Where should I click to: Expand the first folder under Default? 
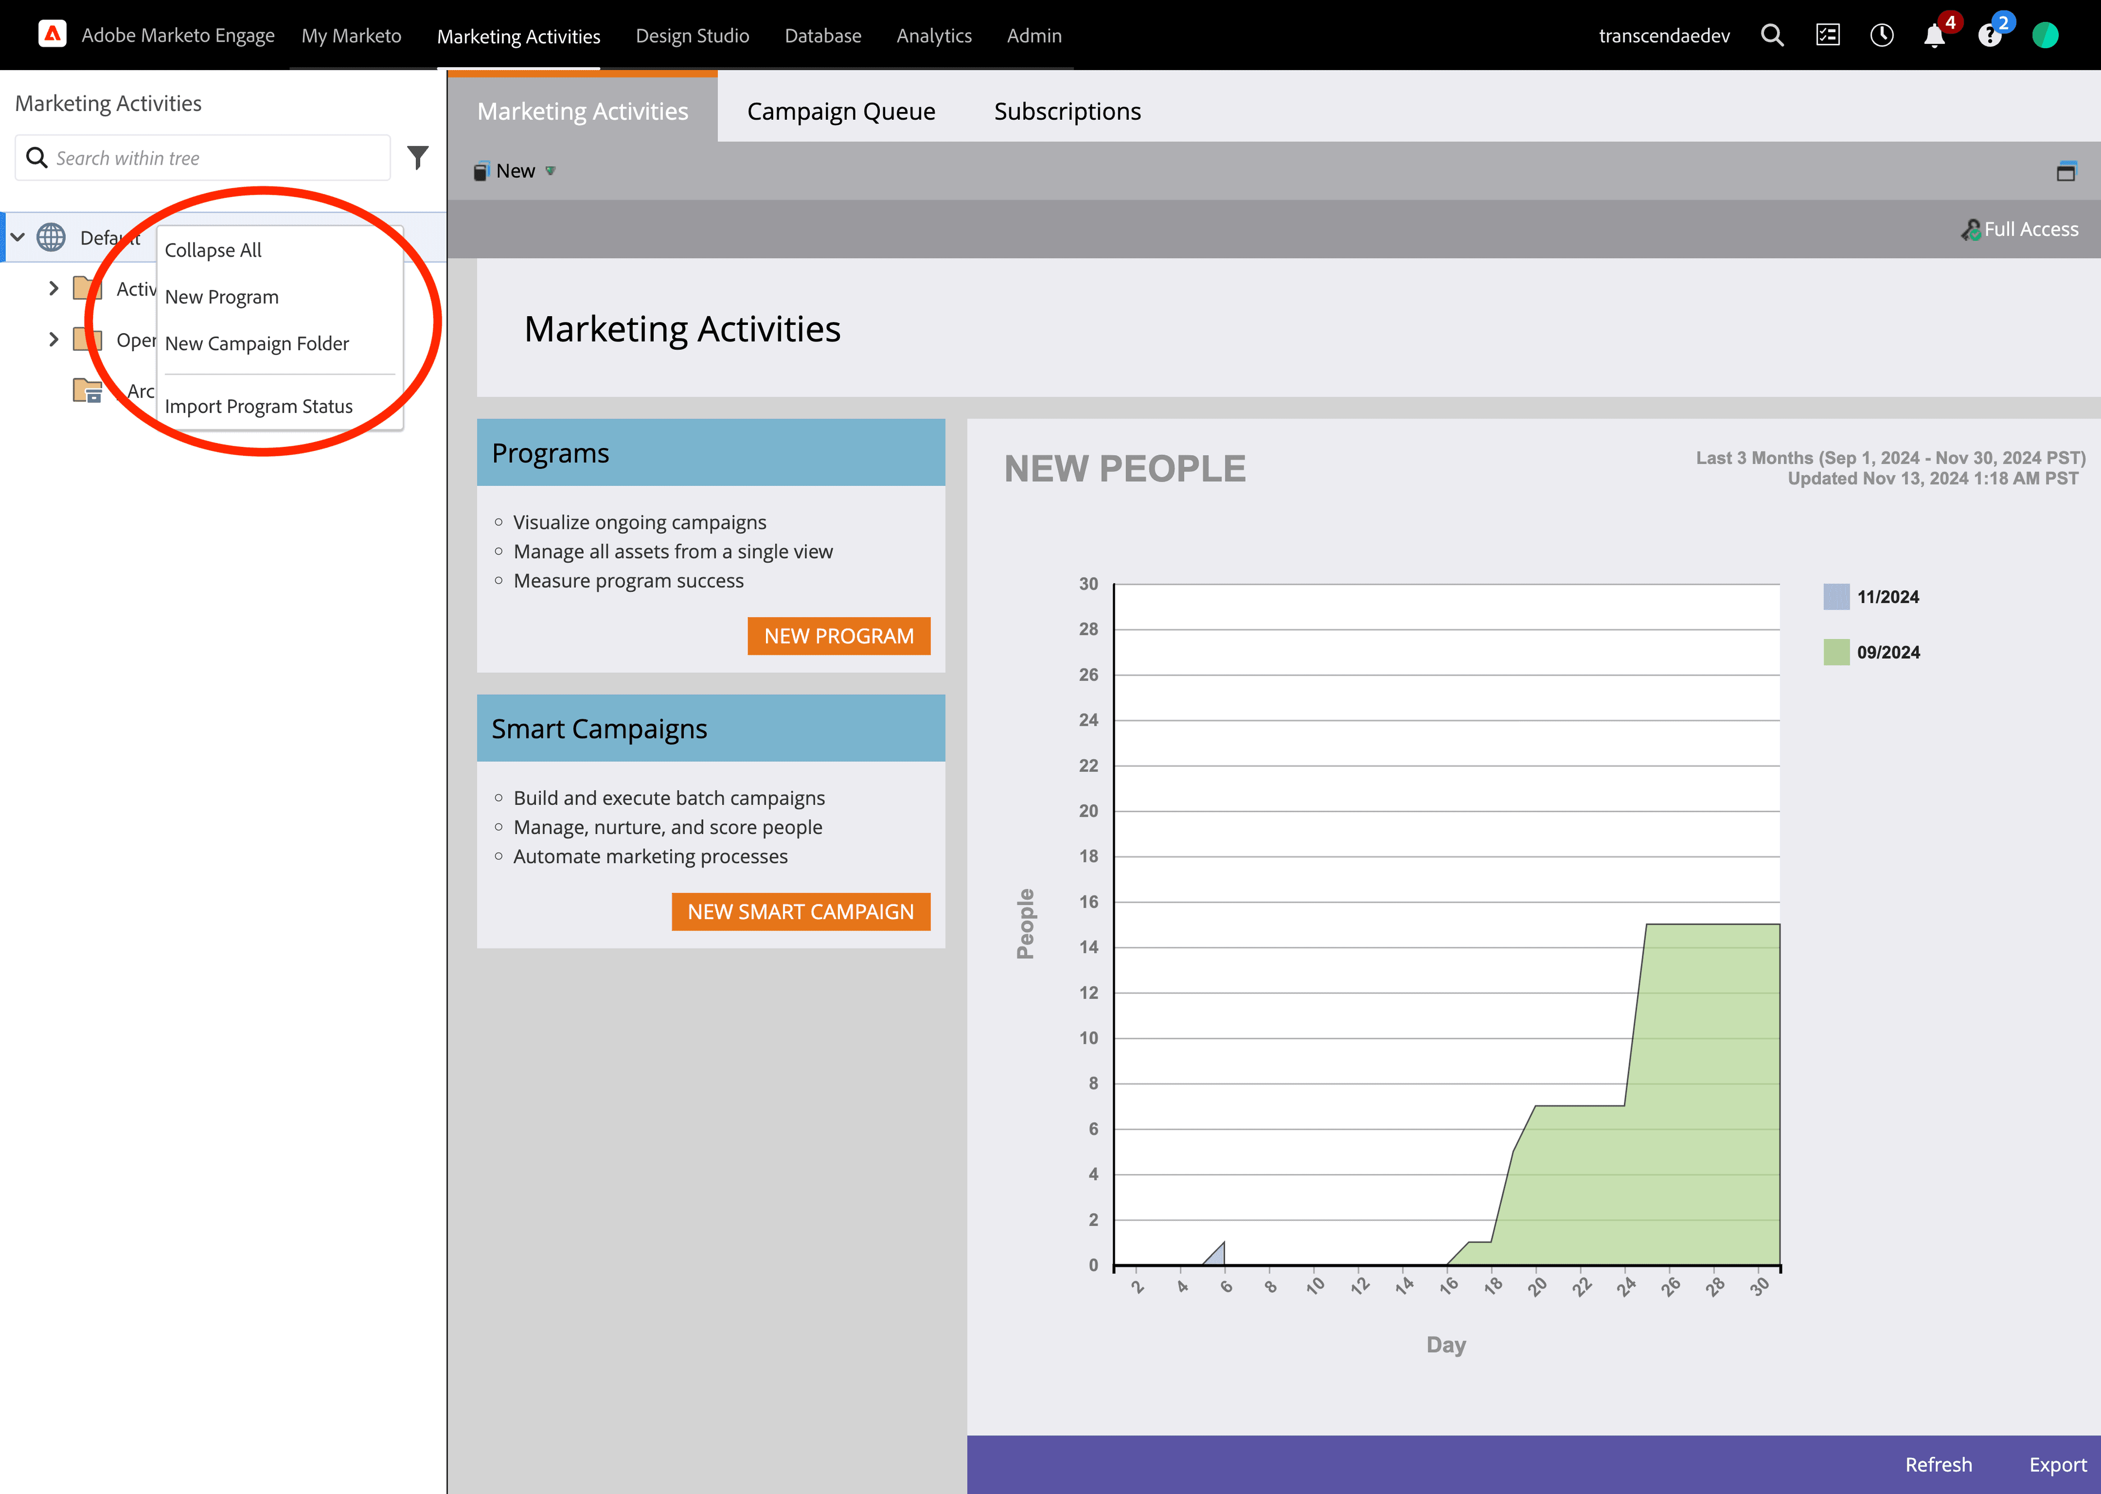[54, 288]
